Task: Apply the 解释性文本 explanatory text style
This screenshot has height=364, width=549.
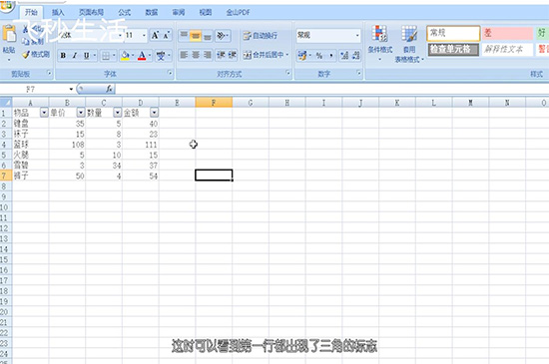Action: click(507, 49)
